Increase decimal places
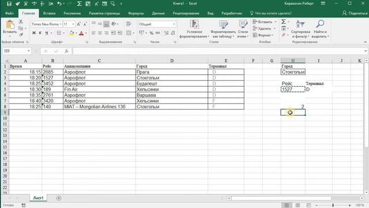The width and height of the screenshot is (369, 208). pyautogui.click(x=167, y=33)
